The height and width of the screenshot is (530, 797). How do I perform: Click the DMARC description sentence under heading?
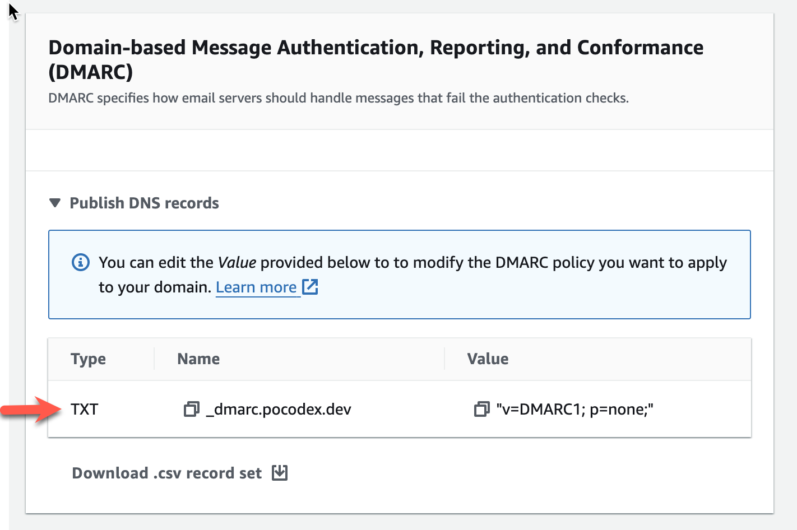tap(339, 98)
